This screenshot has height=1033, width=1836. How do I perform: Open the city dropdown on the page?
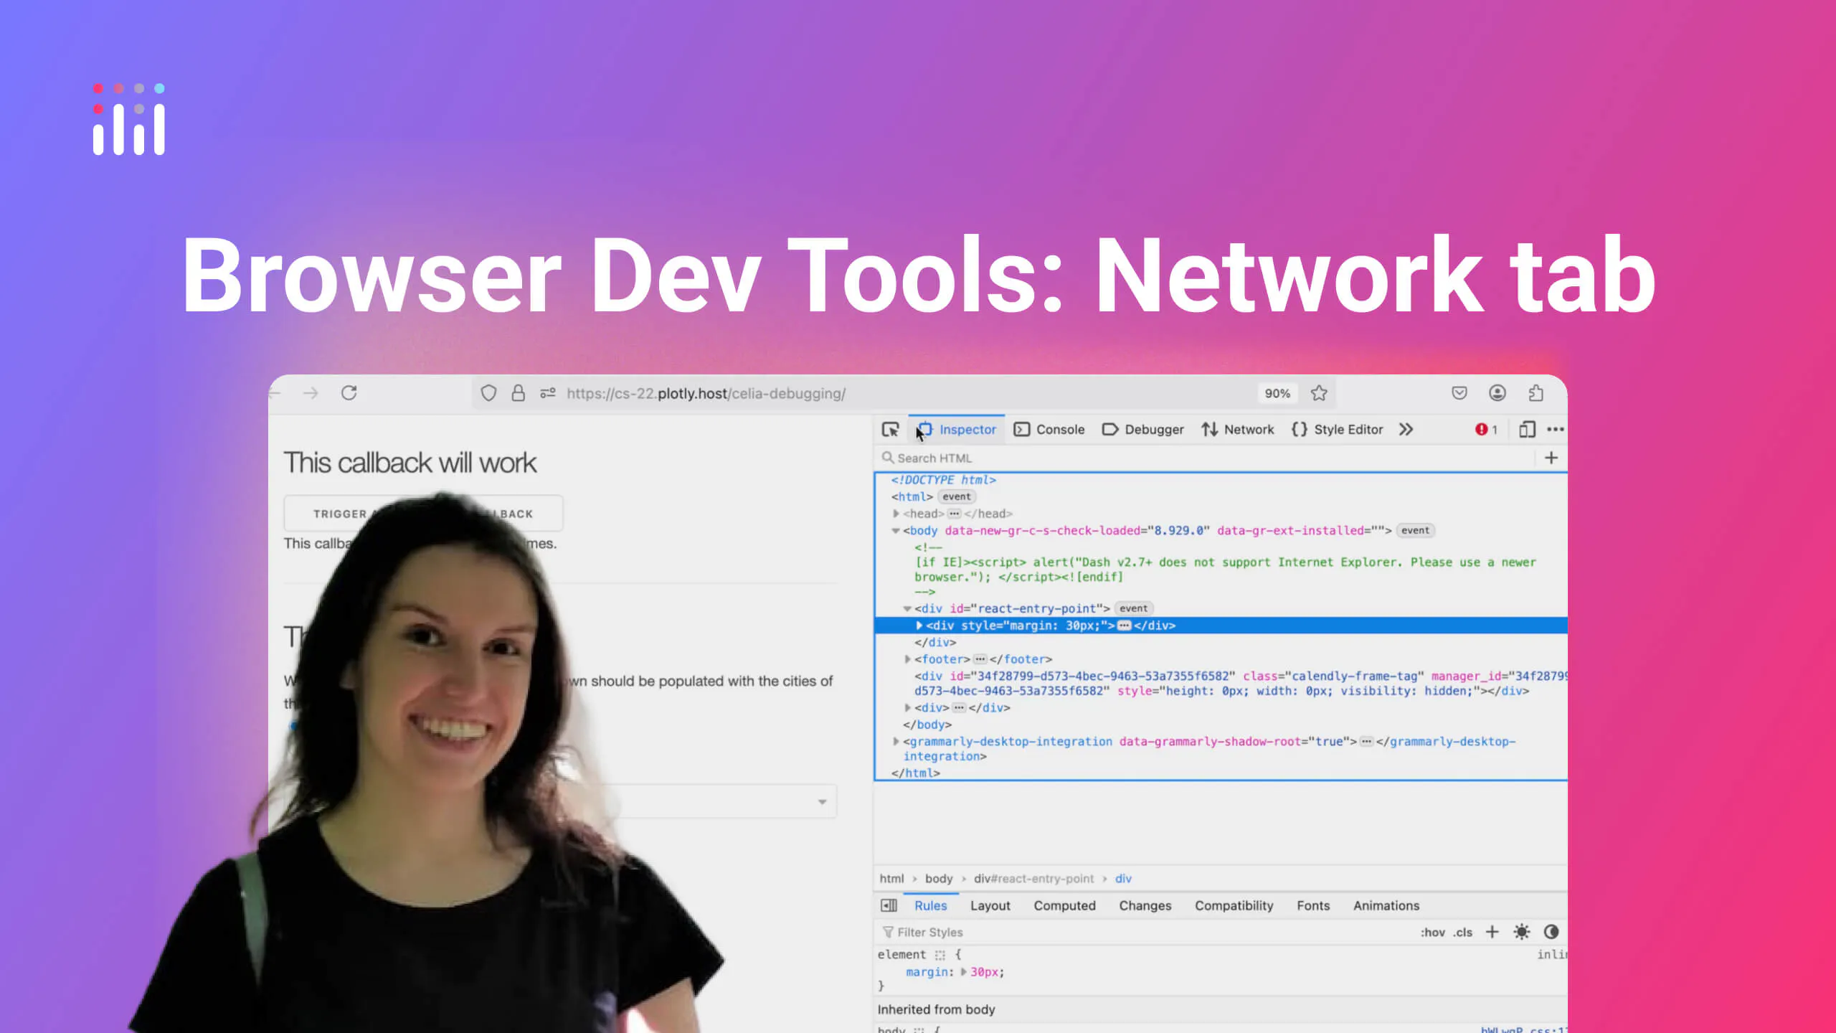coord(823,801)
